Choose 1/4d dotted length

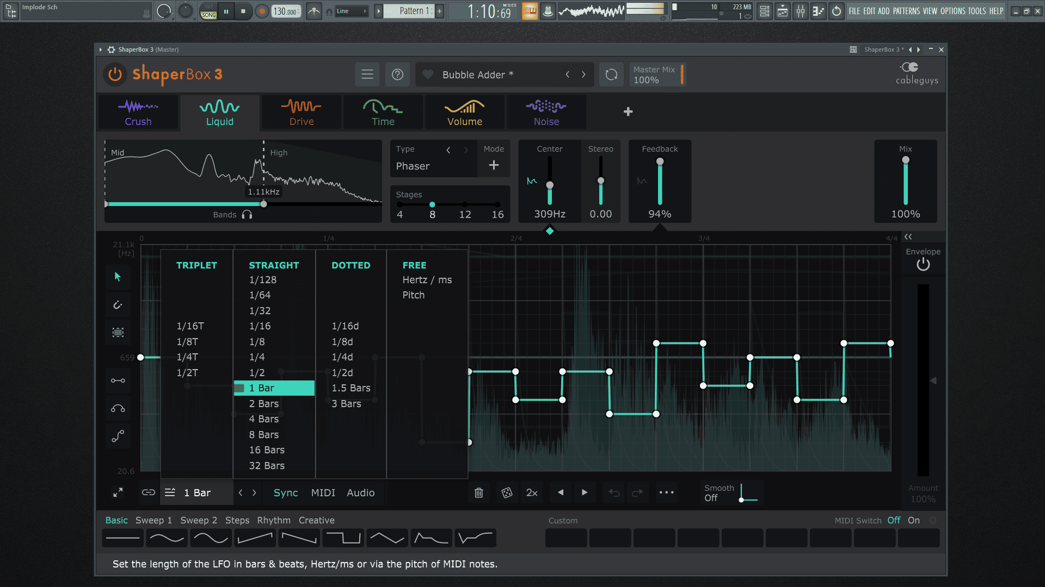(342, 357)
